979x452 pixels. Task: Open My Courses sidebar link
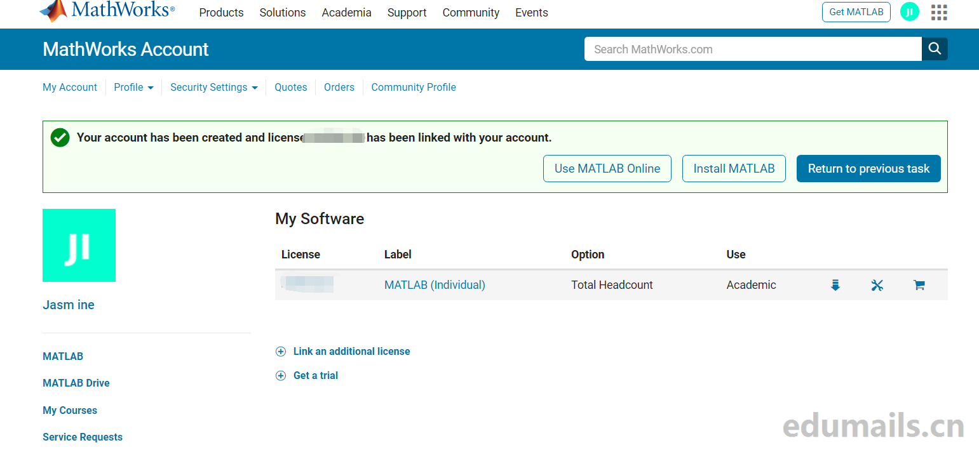(x=70, y=411)
